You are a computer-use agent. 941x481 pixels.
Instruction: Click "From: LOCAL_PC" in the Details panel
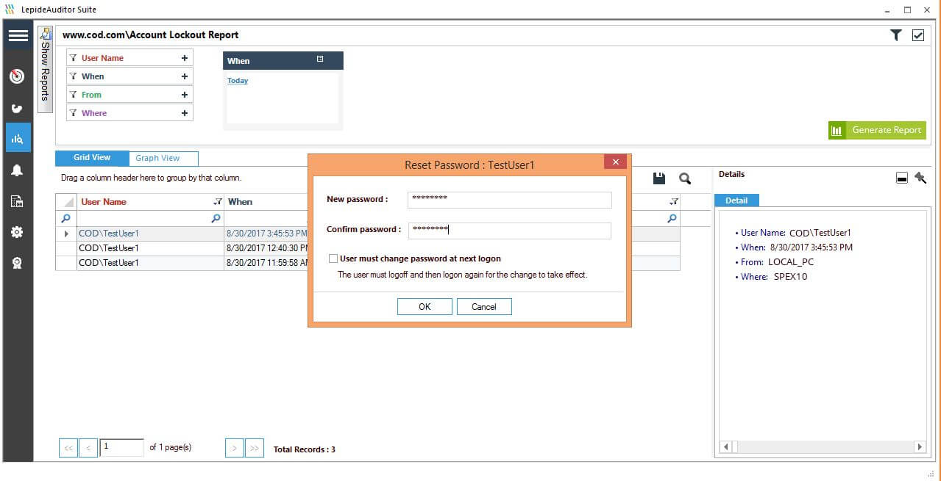[777, 262]
